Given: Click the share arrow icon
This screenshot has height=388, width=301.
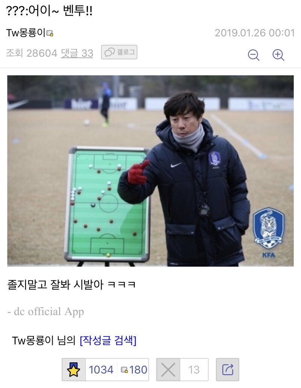Looking at the screenshot, I should tap(228, 370).
